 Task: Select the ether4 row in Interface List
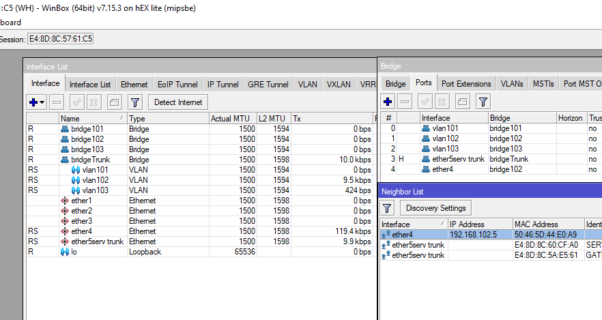201,231
